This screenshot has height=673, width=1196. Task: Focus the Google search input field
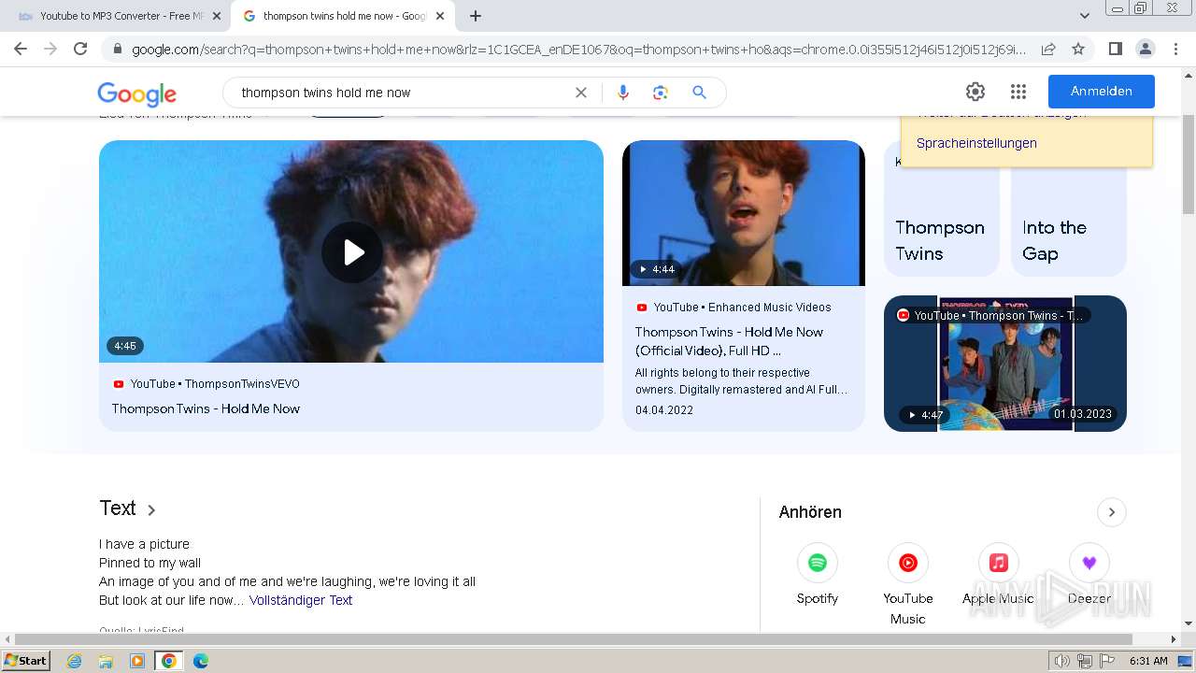click(402, 93)
